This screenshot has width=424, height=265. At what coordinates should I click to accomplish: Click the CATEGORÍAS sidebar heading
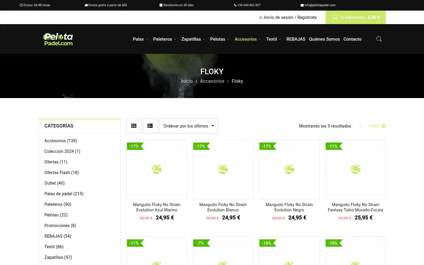(59, 126)
